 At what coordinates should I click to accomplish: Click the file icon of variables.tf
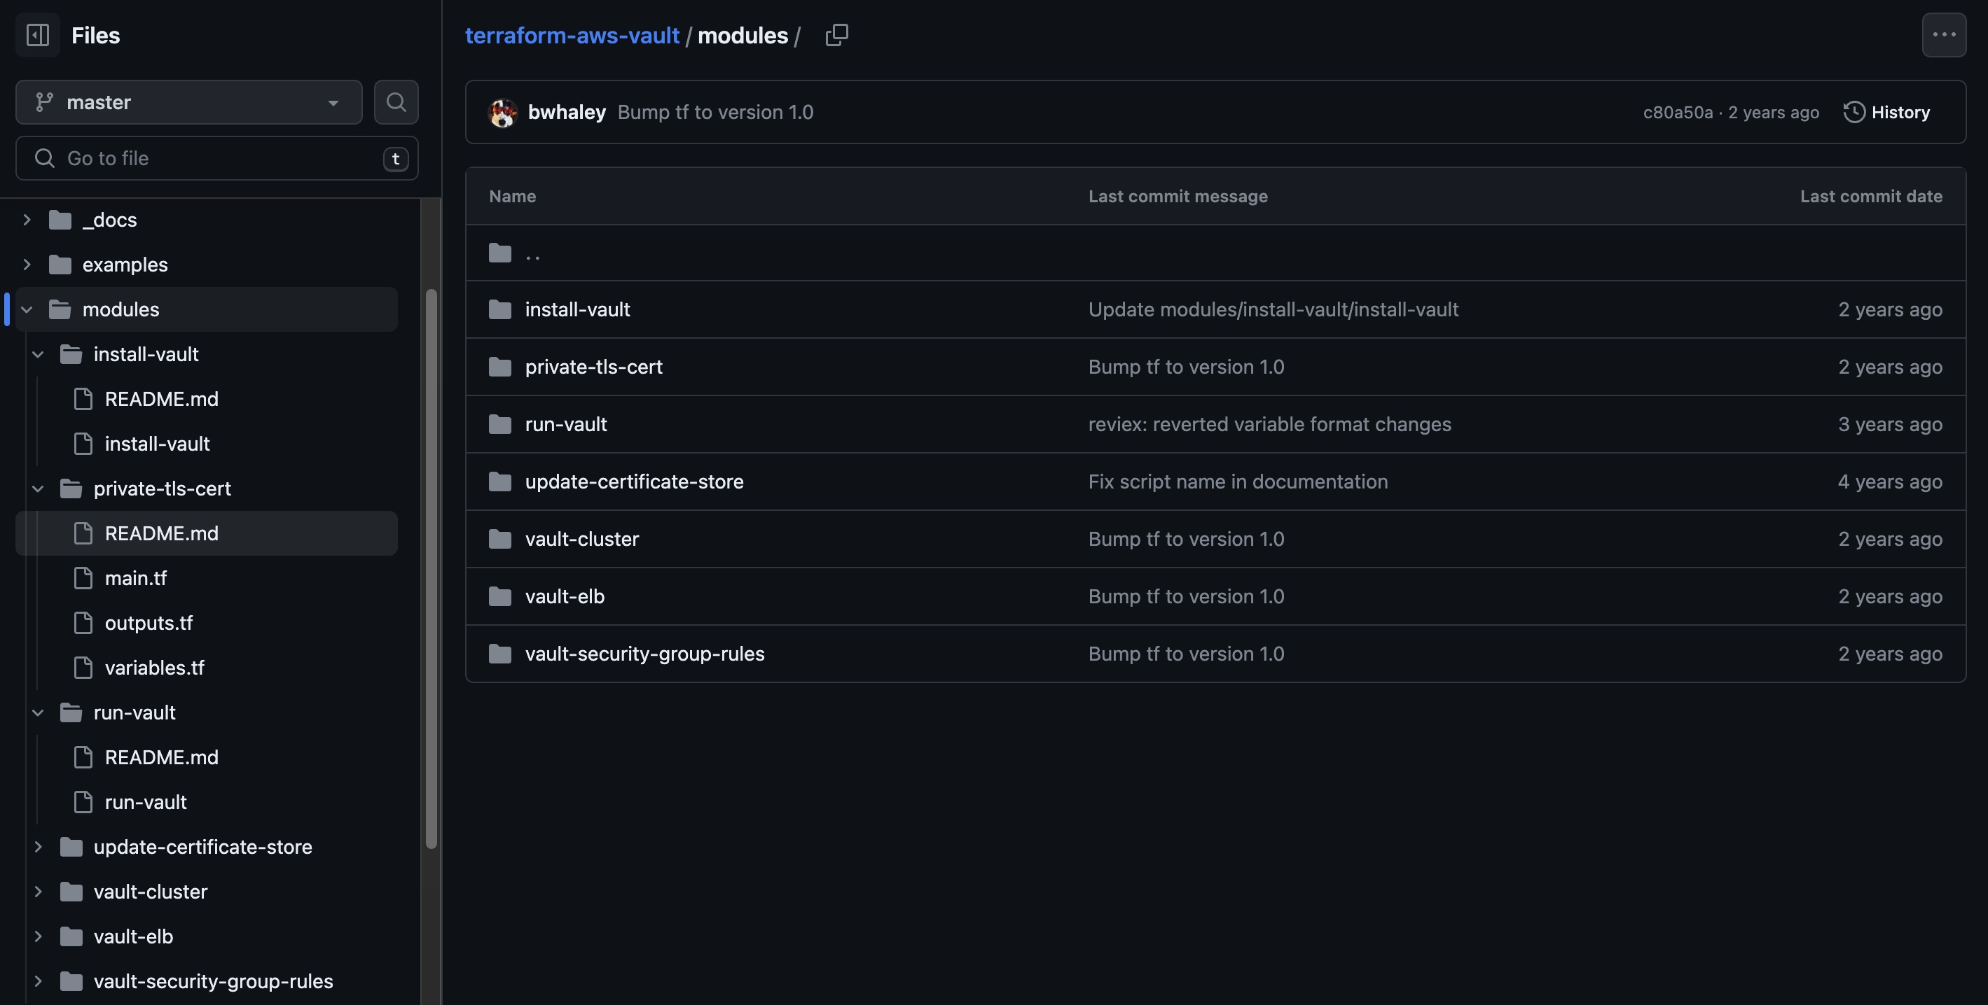pos(83,668)
